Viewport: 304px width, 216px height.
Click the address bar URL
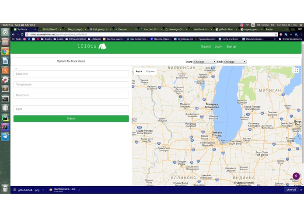[58, 35]
